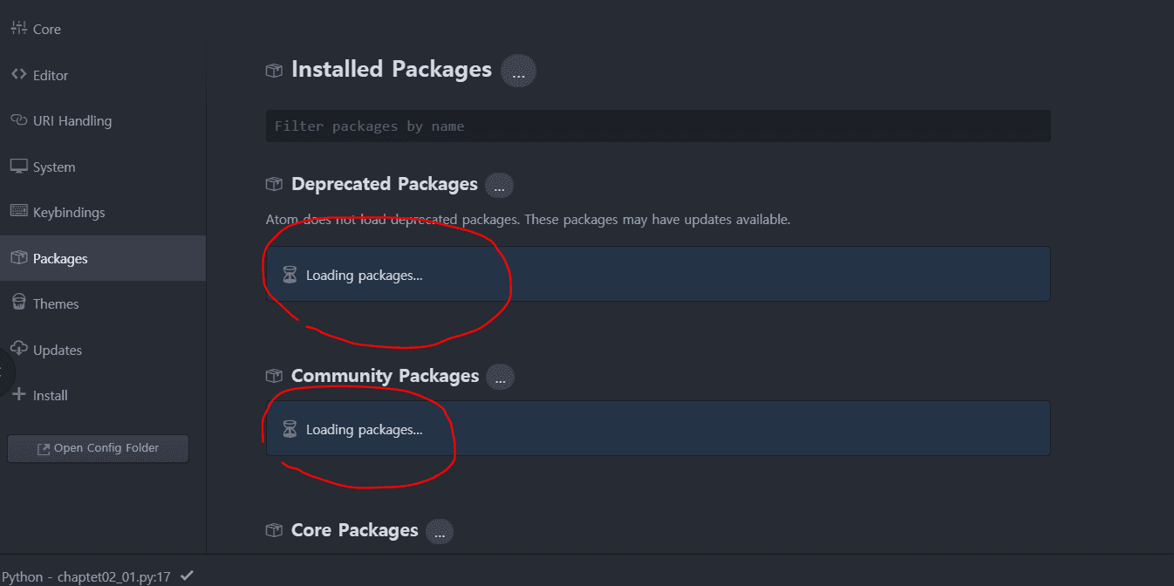Select the Keybindings keyboard icon
The width and height of the screenshot is (1174, 586).
(19, 211)
